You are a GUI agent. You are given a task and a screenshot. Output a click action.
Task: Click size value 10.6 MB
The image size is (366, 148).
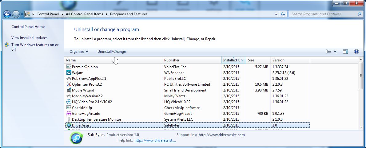pos(261,84)
